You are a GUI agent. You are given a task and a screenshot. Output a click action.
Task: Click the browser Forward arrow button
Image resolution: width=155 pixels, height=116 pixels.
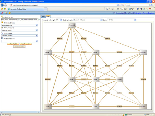point(6,5)
